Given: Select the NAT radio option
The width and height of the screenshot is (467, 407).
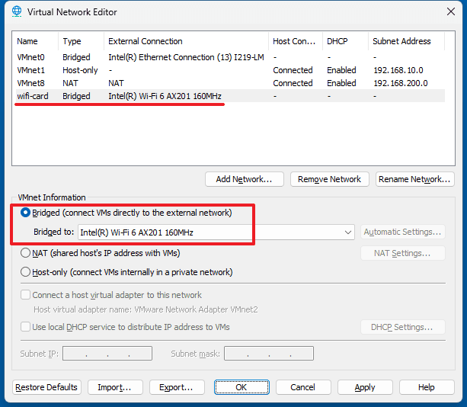Looking at the screenshot, I should [26, 253].
